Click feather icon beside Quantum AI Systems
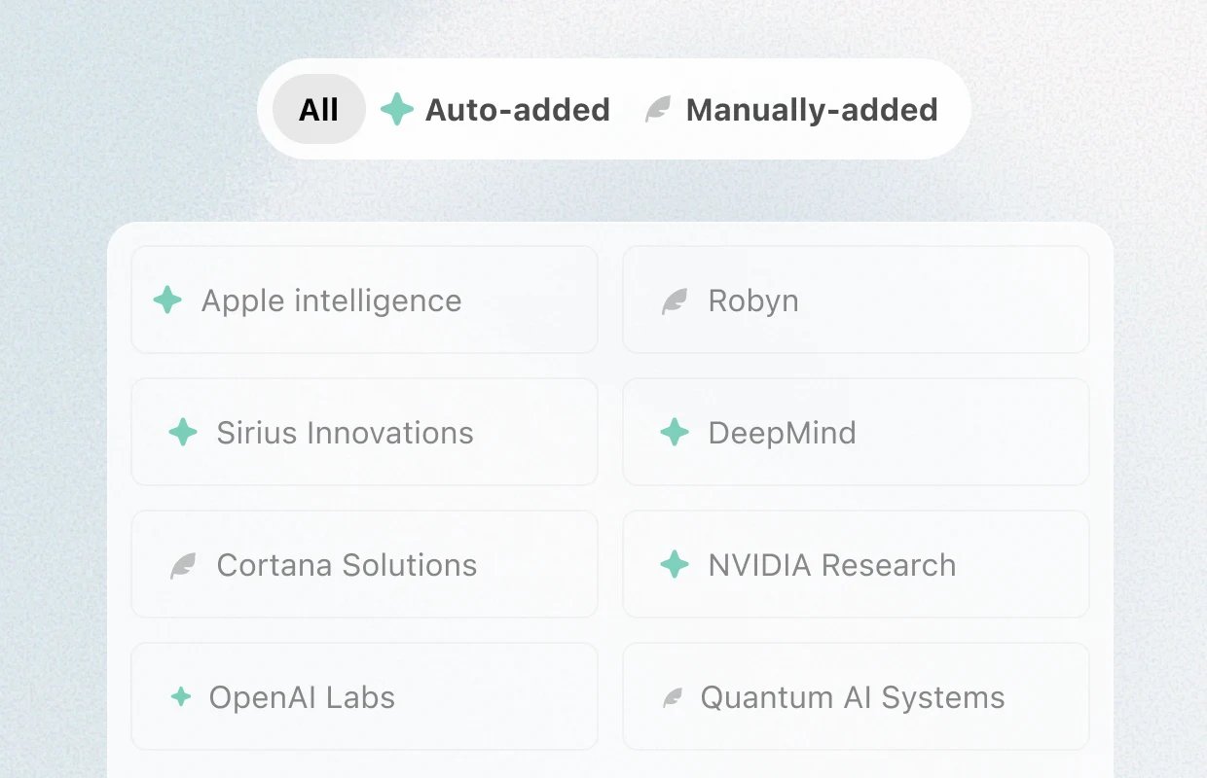1207x778 pixels. (x=673, y=697)
